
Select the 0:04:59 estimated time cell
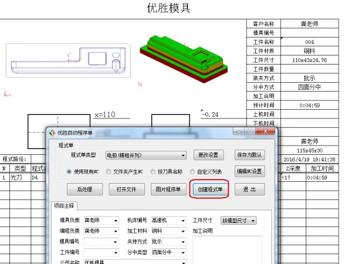(x=310, y=105)
